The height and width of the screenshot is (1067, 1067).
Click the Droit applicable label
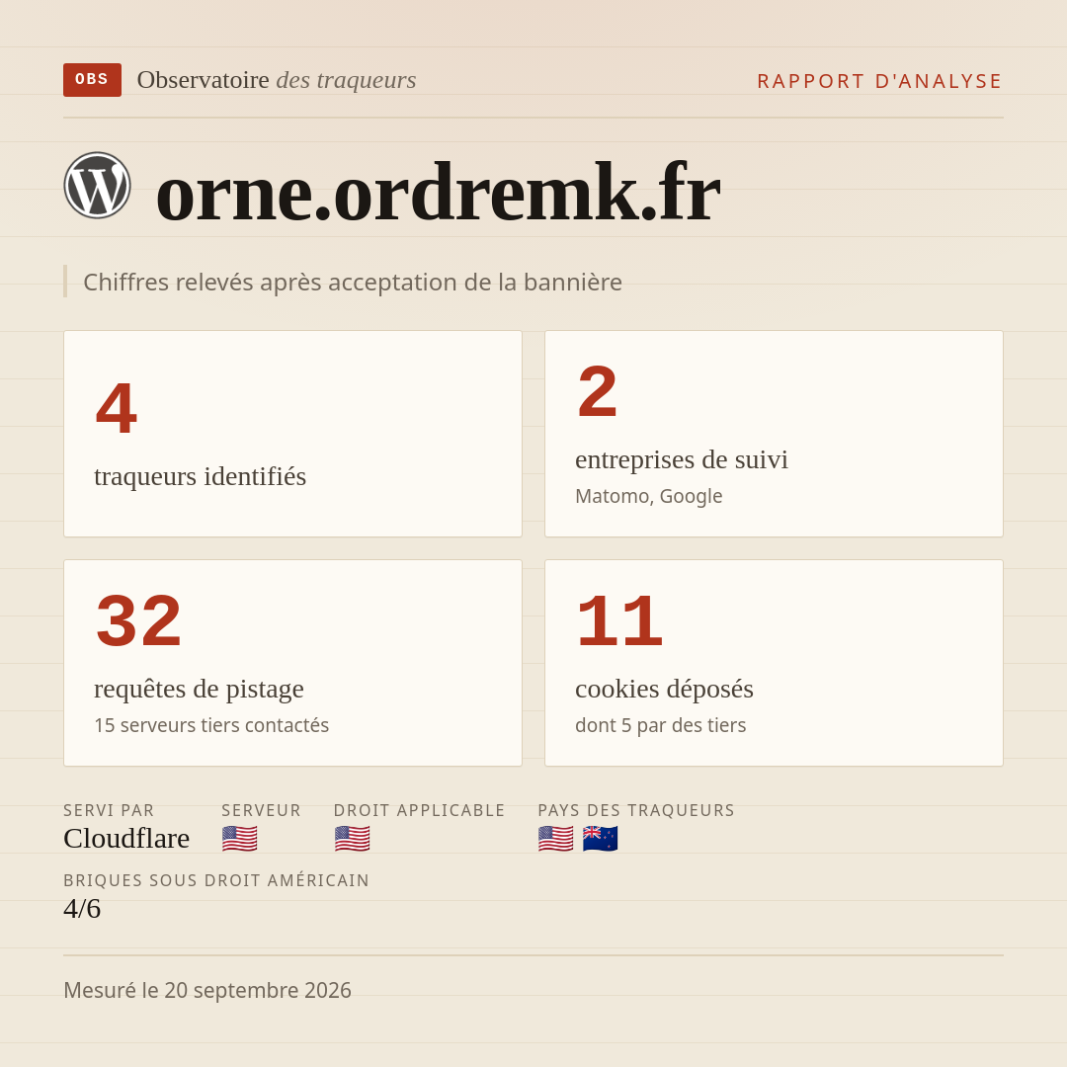pyautogui.click(x=419, y=810)
